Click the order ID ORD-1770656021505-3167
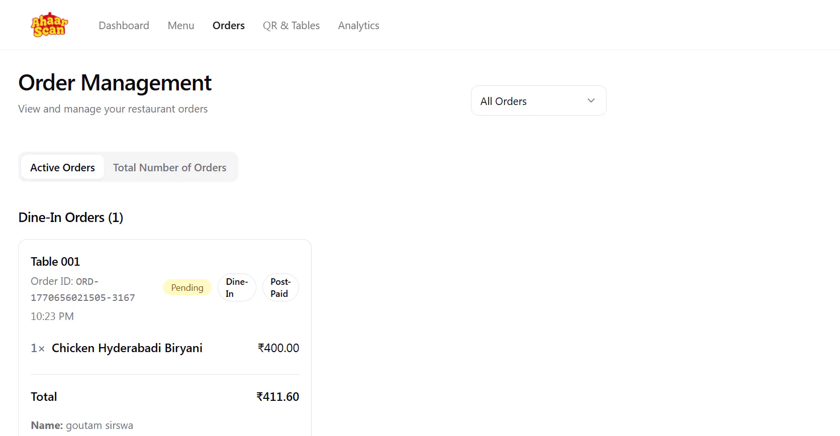This screenshot has height=436, width=840. click(83, 289)
